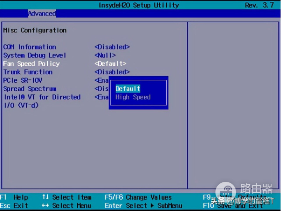The image size is (281, 211).
Task: Click the Esc Exit hint
Action: click(x=14, y=206)
